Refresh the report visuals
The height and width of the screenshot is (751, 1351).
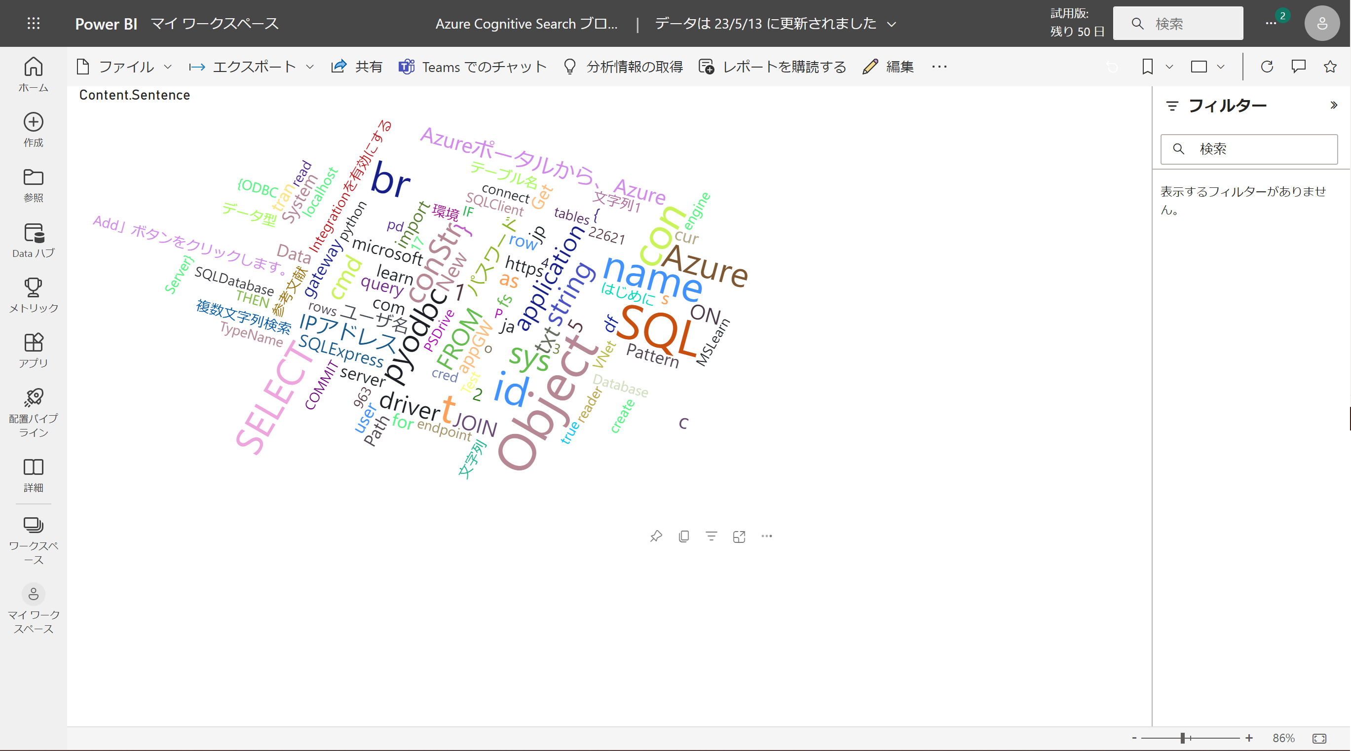tap(1267, 67)
